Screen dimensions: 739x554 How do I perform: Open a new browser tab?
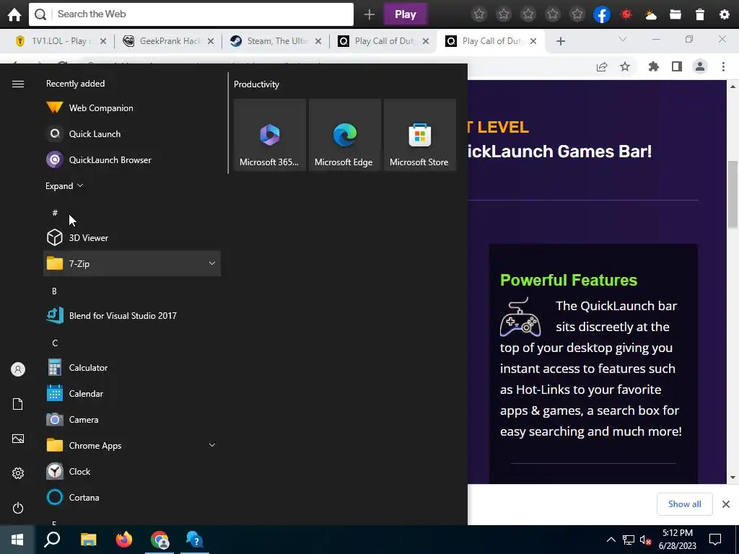tap(560, 41)
